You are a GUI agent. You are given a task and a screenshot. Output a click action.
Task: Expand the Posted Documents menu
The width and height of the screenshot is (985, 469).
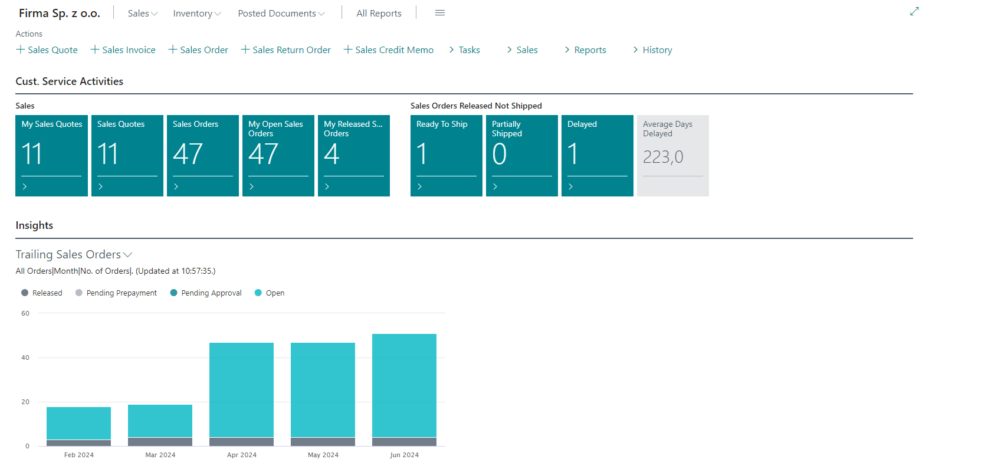[x=281, y=14]
